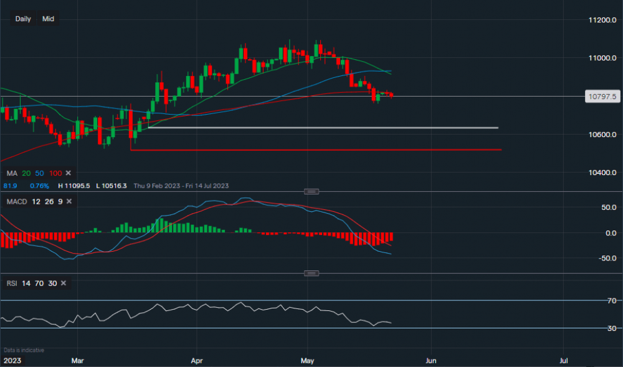Viewport: 623px width, 367px height.
Task: Click the current price tag 10797.5
Action: click(602, 97)
